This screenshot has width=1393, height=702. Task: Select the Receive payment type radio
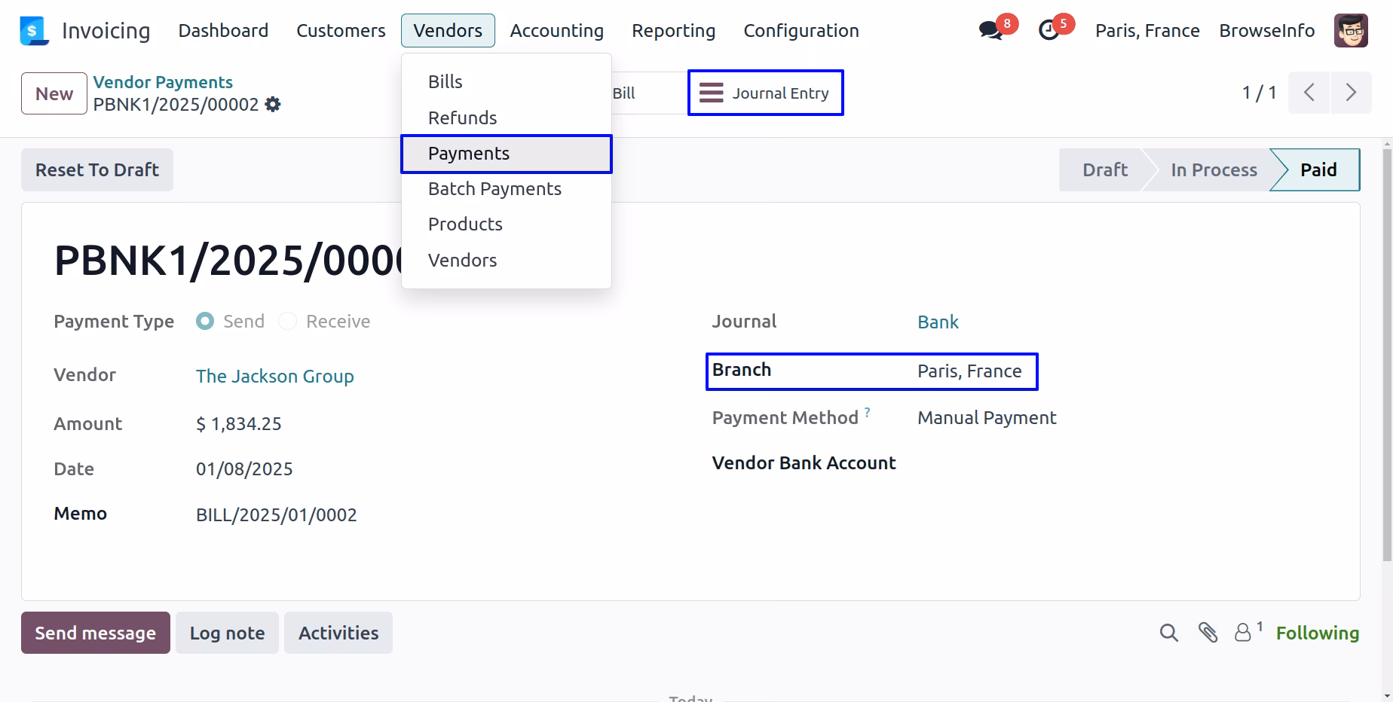point(287,322)
